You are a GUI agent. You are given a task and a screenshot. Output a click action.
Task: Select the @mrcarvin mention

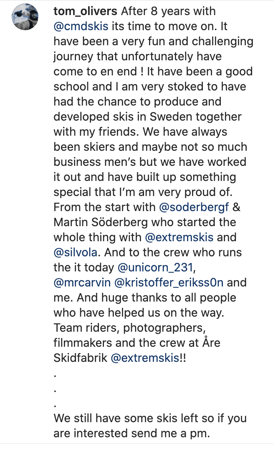pos(82,282)
